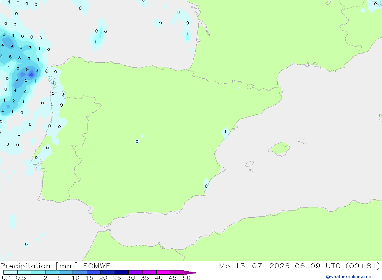Click the '6' precipitation value on the map
The height and width of the screenshot is (280, 382).
pyautogui.click(x=37, y=70)
